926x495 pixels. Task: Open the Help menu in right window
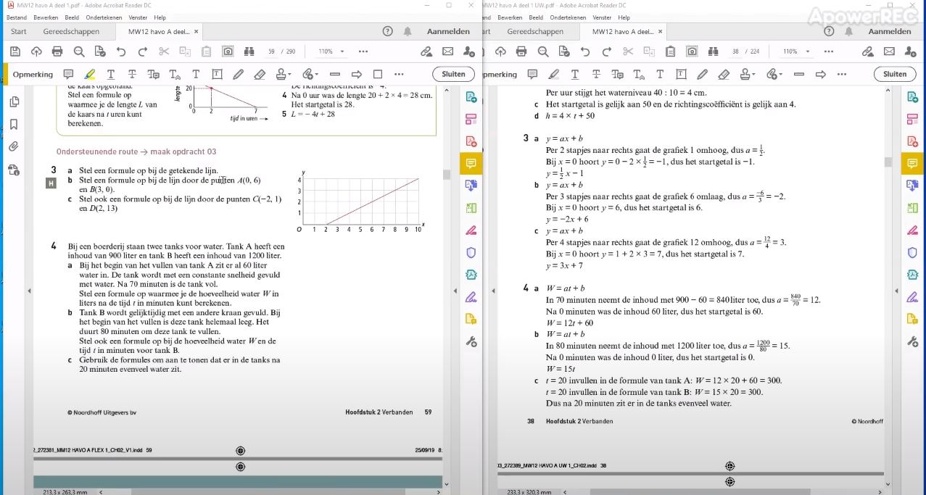coord(624,17)
